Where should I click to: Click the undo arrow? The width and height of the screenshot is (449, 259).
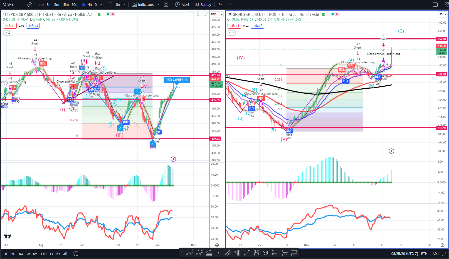(x=220, y=5)
